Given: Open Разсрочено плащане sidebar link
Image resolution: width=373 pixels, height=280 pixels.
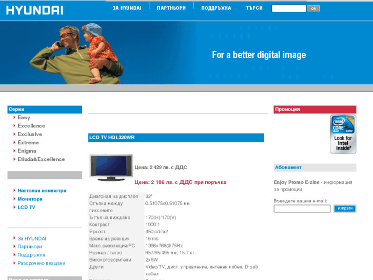Looking at the screenshot, I should click(42, 264).
